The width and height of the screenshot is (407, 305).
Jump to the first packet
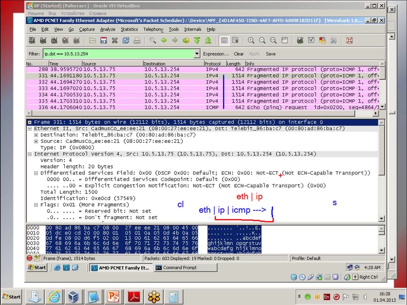[x=197, y=40]
